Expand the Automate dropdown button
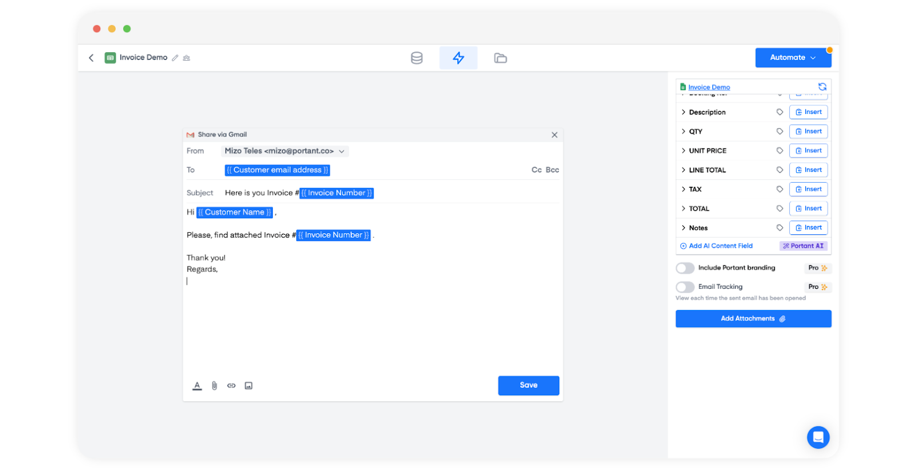 click(793, 58)
